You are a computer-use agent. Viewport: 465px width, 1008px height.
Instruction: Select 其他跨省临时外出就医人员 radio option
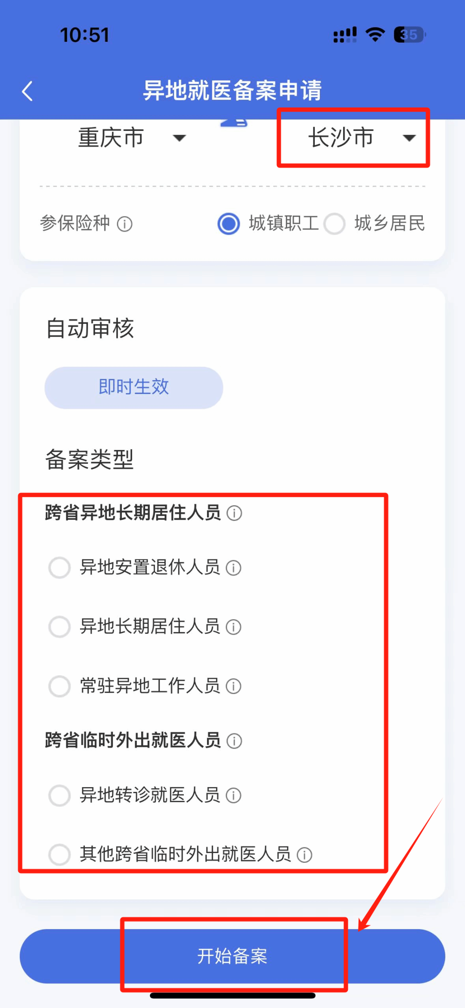click(x=59, y=854)
